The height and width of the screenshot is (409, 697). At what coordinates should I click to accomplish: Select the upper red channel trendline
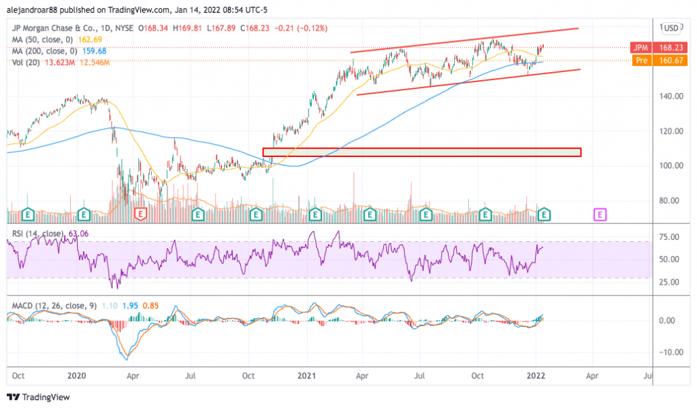[x=464, y=40]
